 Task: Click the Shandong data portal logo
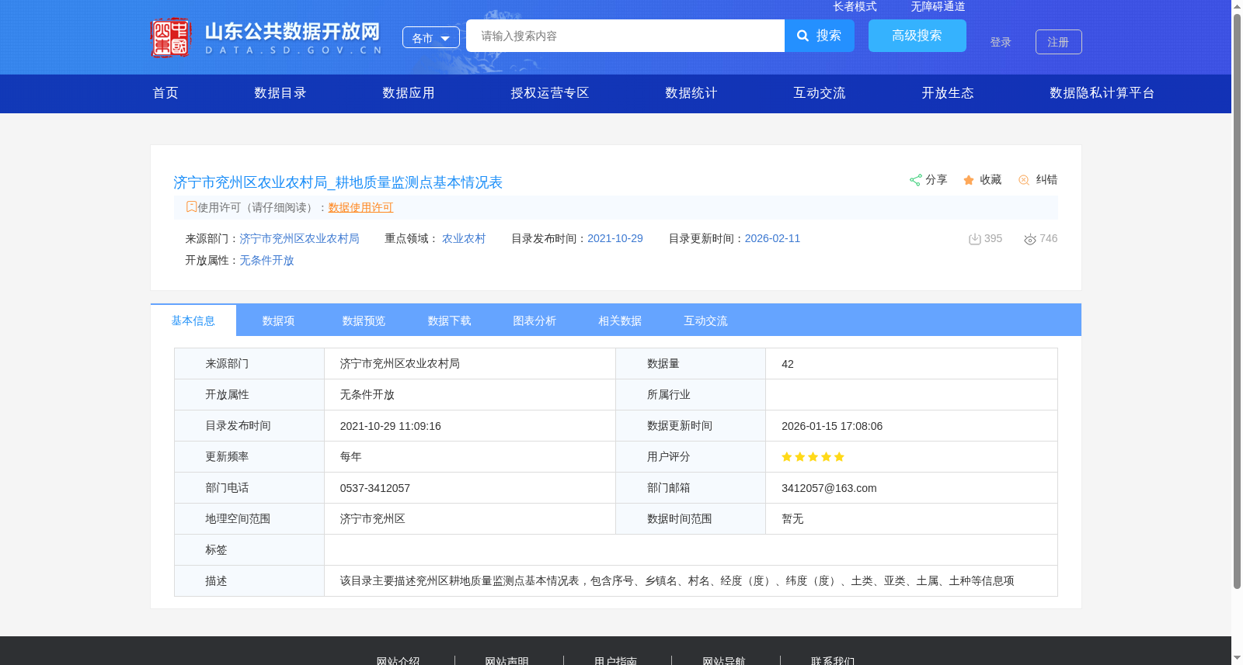pyautogui.click(x=266, y=37)
